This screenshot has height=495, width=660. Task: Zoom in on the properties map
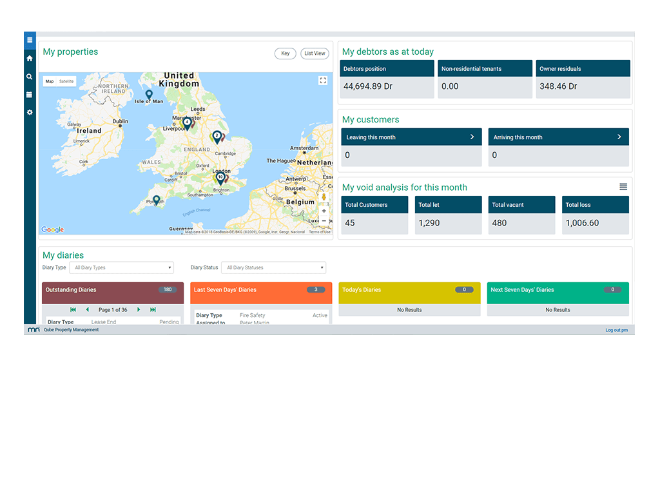324,211
